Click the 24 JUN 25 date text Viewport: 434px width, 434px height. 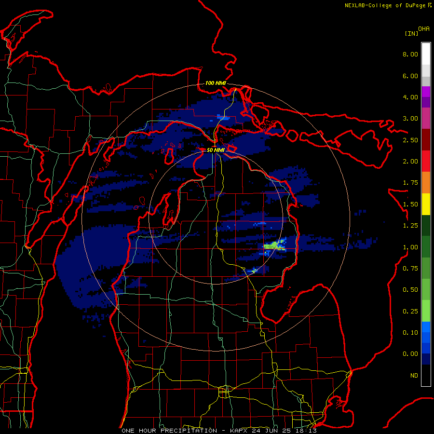coord(272,431)
